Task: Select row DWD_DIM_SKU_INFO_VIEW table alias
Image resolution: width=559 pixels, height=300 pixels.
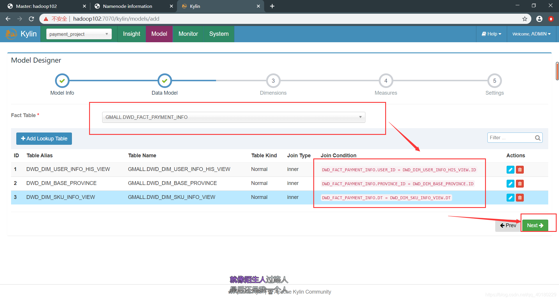Action: coord(61,197)
